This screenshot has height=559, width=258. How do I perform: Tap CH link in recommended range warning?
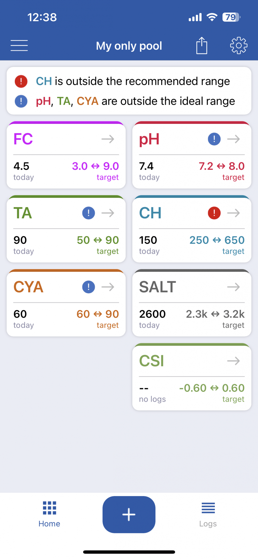point(44,81)
